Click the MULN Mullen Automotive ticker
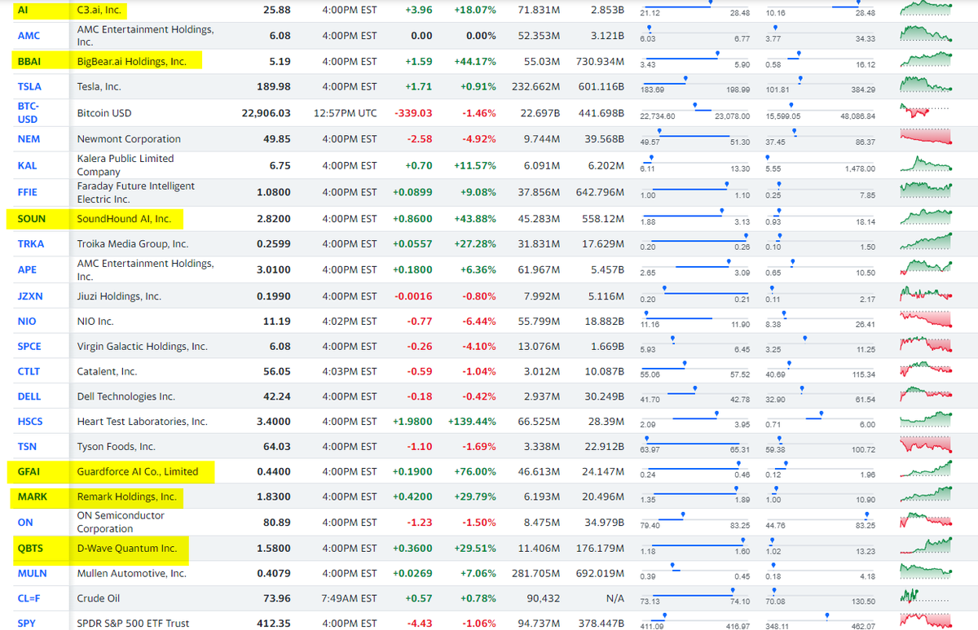 pos(30,573)
